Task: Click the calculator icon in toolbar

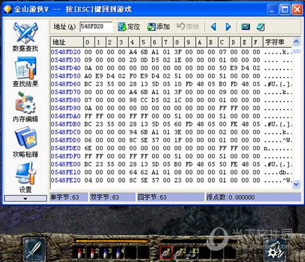Action: click(245, 27)
